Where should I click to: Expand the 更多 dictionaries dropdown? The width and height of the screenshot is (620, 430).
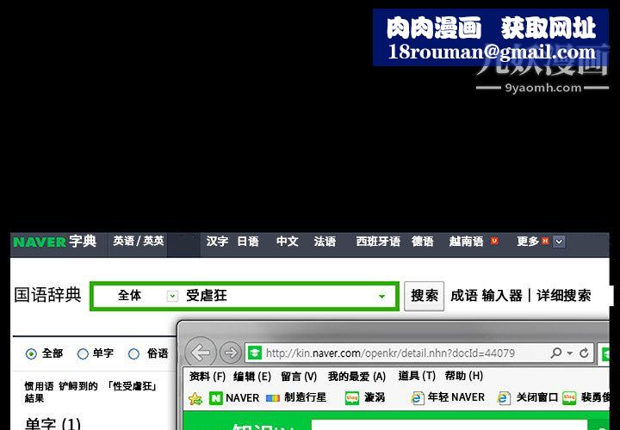[559, 242]
